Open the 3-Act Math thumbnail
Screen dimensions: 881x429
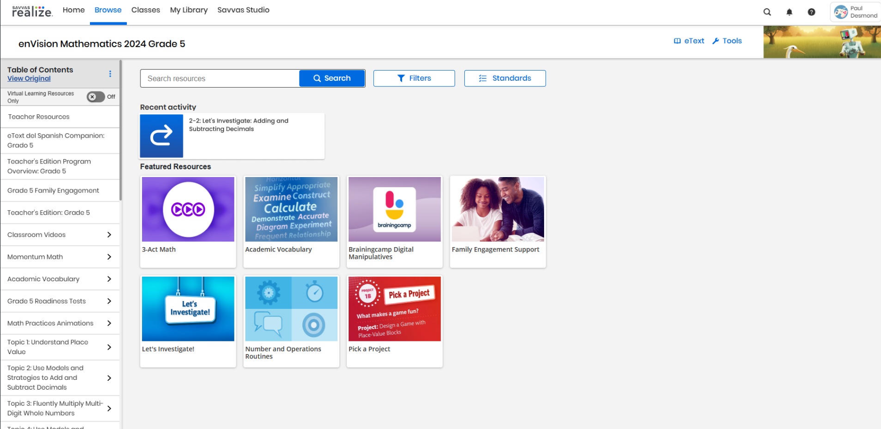[x=188, y=209]
